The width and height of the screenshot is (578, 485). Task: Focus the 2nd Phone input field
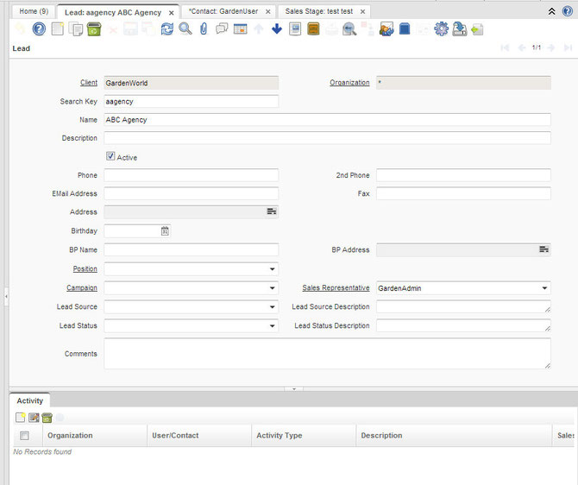463,175
